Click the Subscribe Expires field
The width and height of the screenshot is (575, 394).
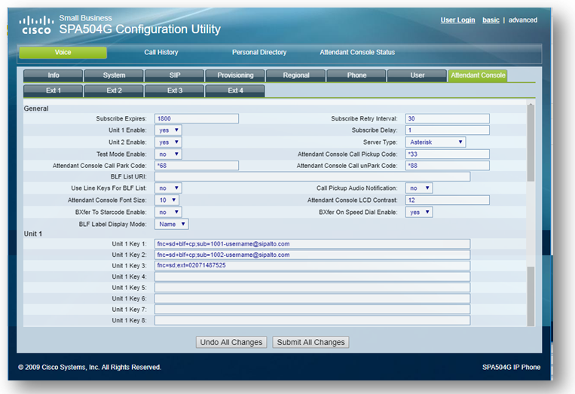(x=197, y=118)
